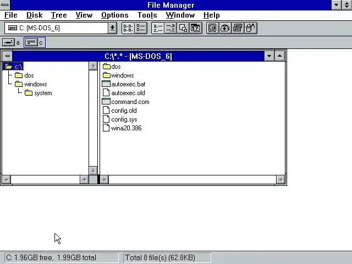Image resolution: width=352 pixels, height=264 pixels.
Task: Open the Options menu
Action: click(115, 15)
